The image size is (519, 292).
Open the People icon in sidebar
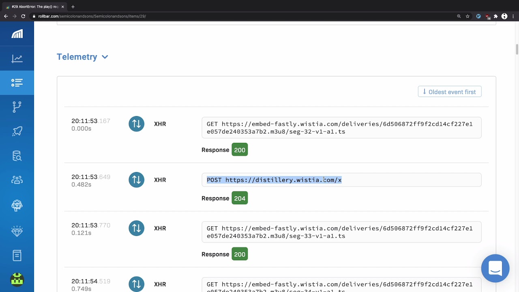(x=17, y=180)
